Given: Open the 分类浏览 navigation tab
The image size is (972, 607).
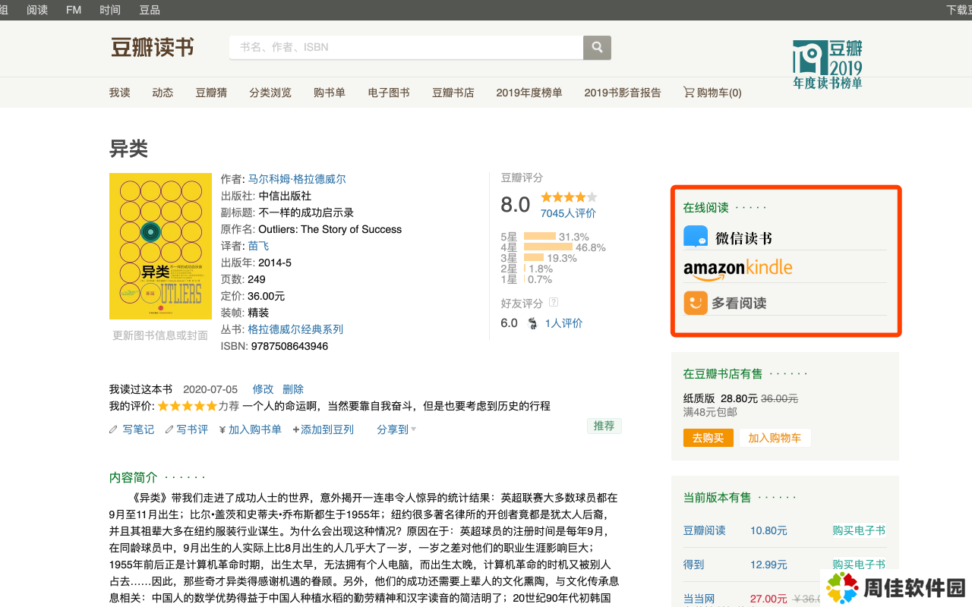Looking at the screenshot, I should tap(270, 93).
